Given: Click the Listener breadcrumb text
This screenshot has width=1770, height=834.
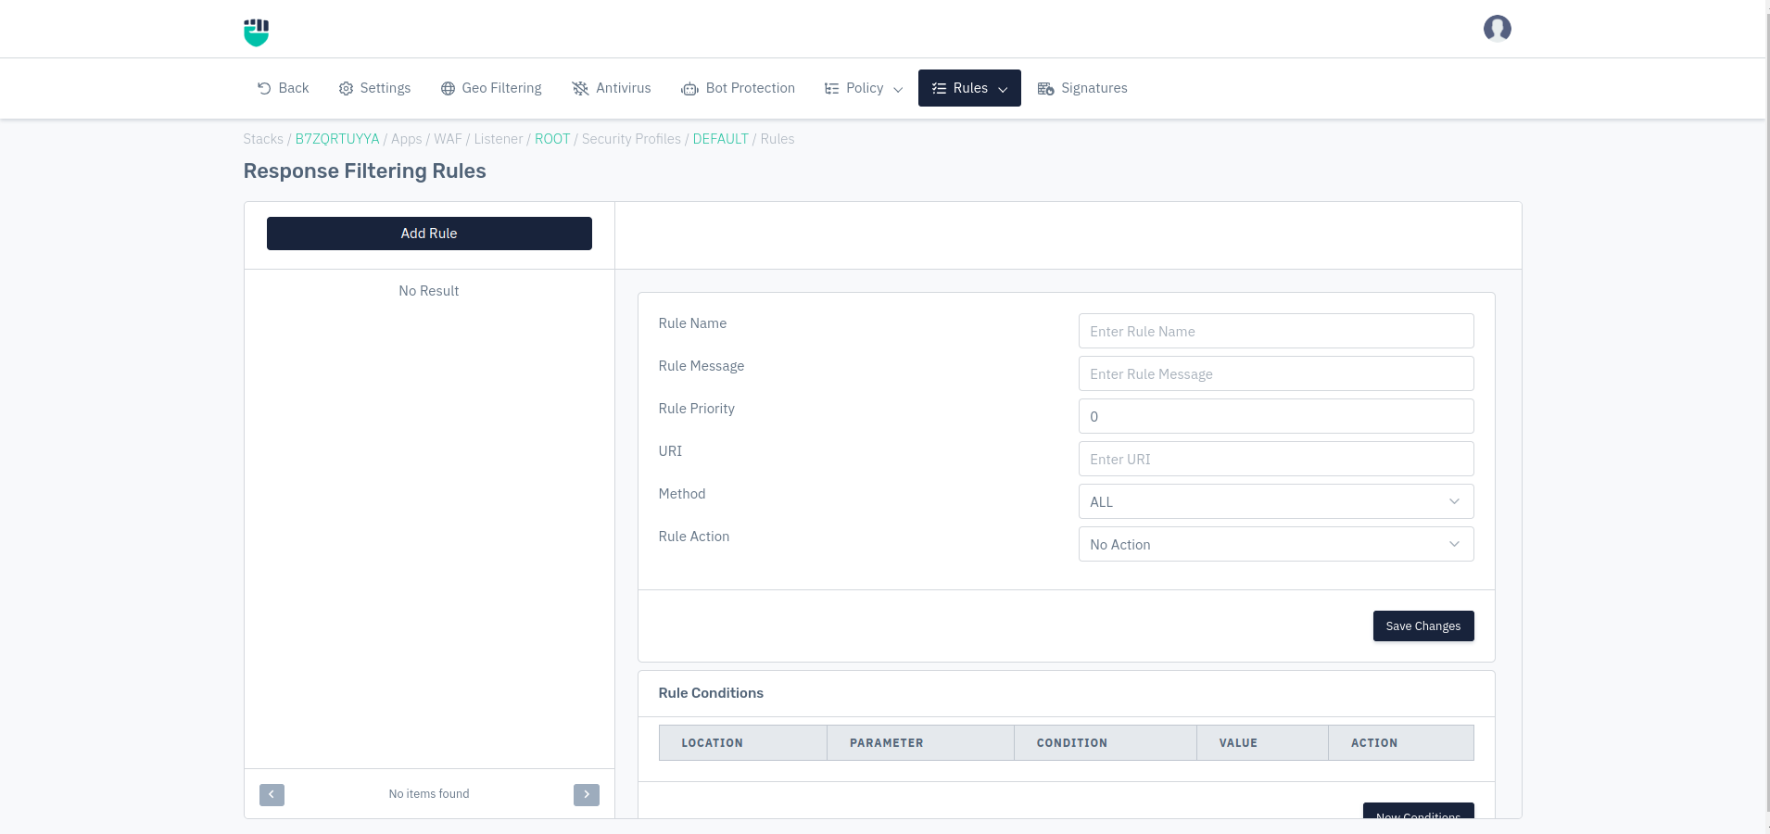Looking at the screenshot, I should pos(499,139).
